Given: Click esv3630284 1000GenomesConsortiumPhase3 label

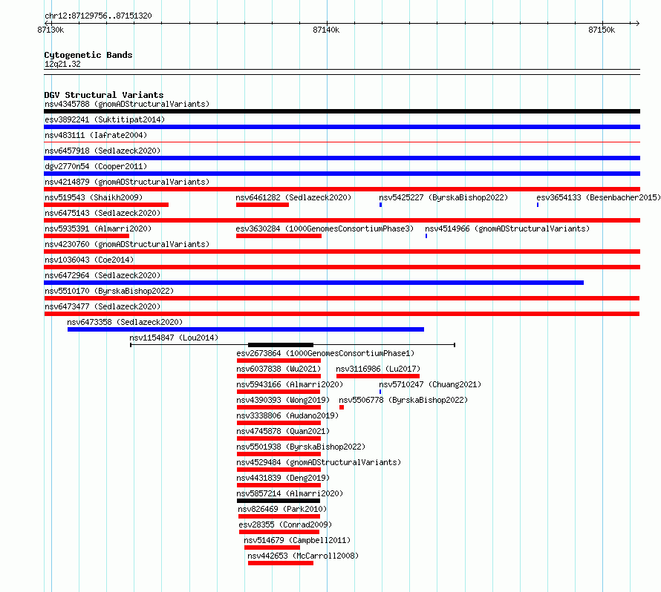Looking at the screenshot, I should tap(325, 228).
